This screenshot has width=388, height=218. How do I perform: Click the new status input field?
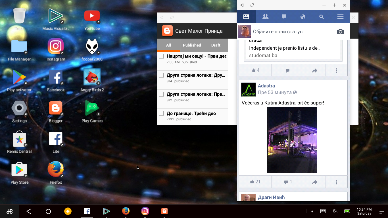coord(291,32)
